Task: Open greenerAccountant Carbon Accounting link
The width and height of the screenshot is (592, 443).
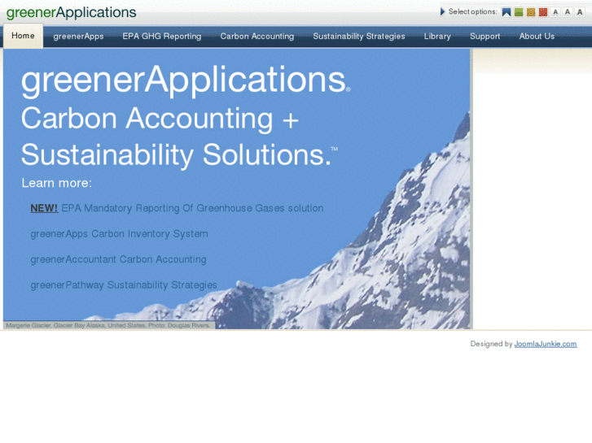Action: [119, 259]
